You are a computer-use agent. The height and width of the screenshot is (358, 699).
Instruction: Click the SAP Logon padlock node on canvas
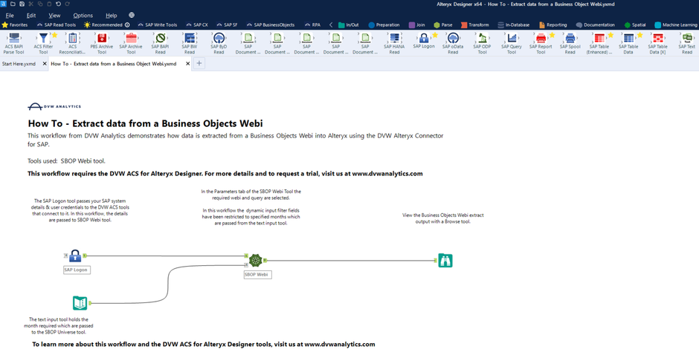[x=75, y=256]
